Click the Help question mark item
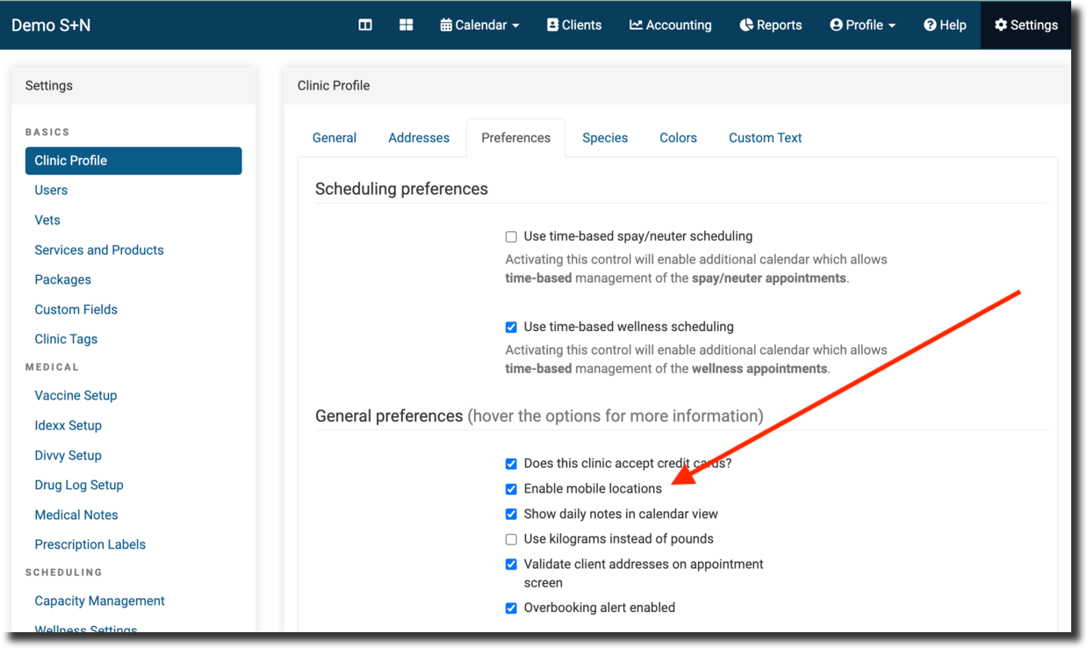The image size is (1087, 648). pos(944,25)
